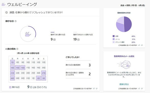The height and width of the screenshot is (93, 150).
Task: Give thumbs up on the quiet days card
Action: pos(94,88)
